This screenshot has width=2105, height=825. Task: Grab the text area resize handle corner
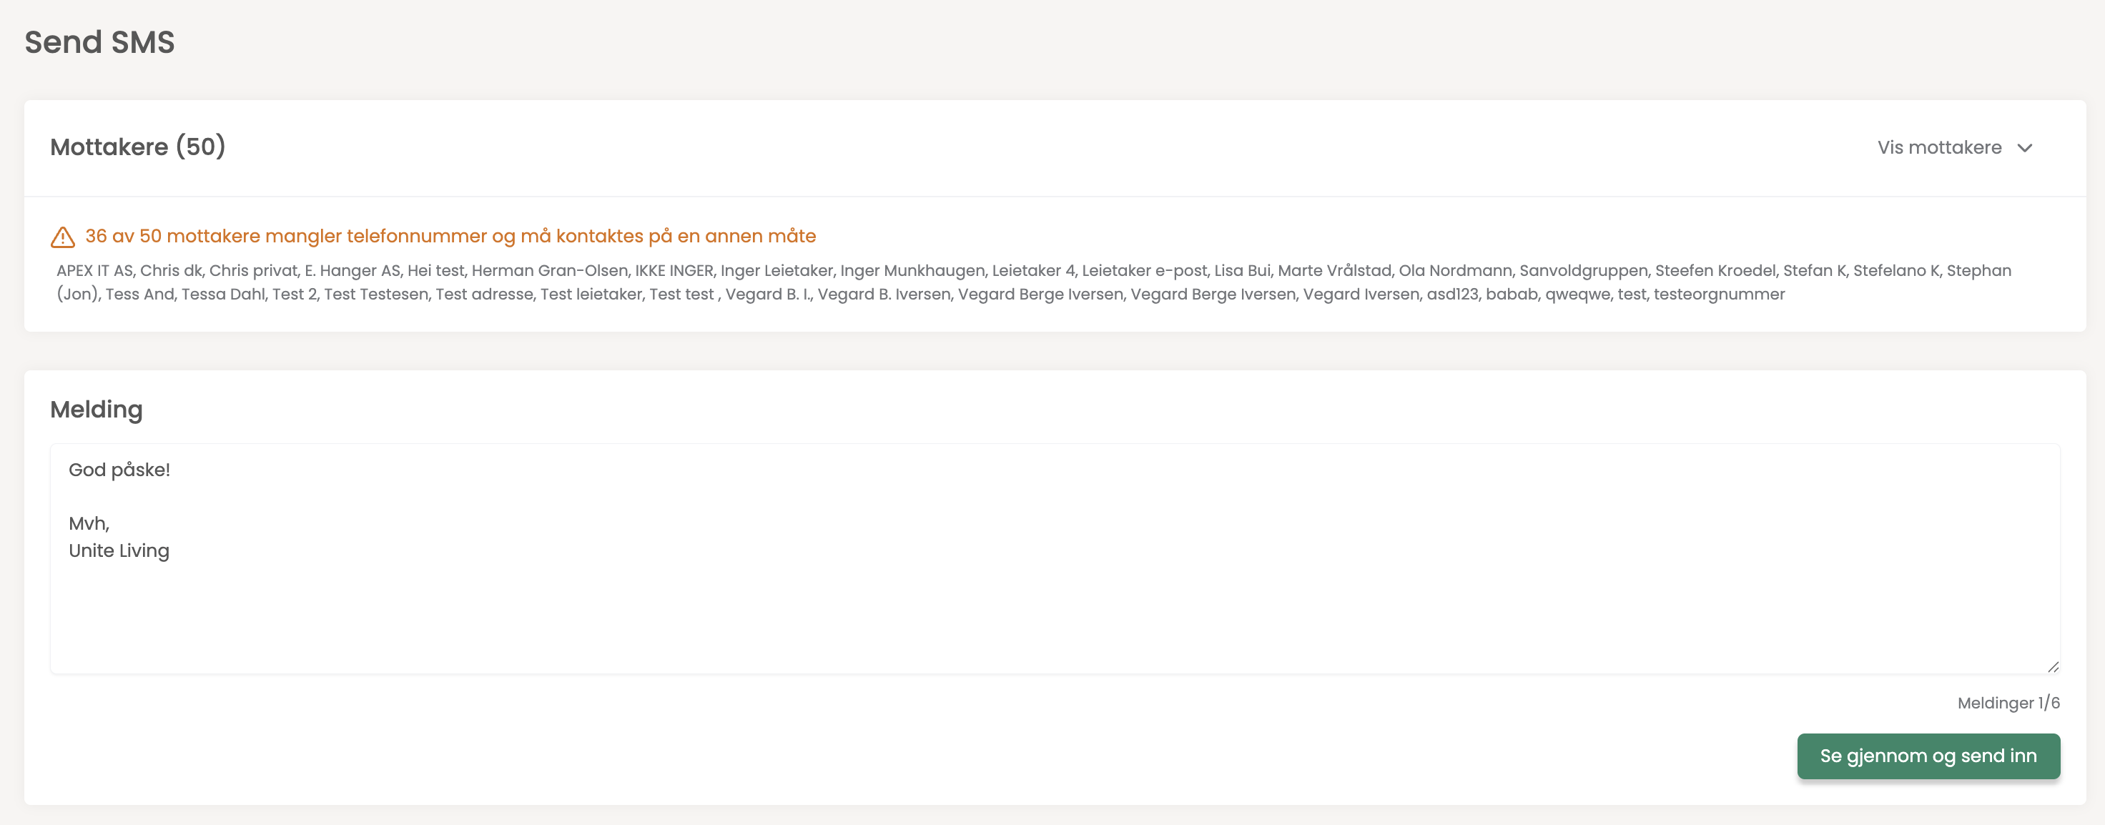[2052, 666]
